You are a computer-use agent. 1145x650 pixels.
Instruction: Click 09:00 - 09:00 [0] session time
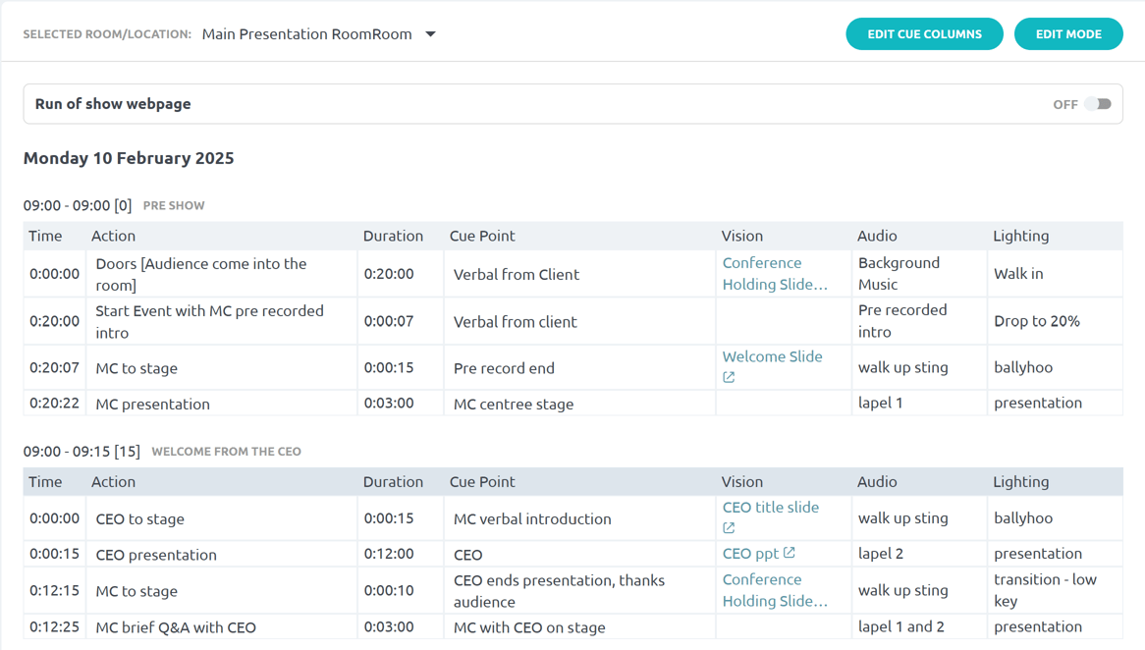78,205
